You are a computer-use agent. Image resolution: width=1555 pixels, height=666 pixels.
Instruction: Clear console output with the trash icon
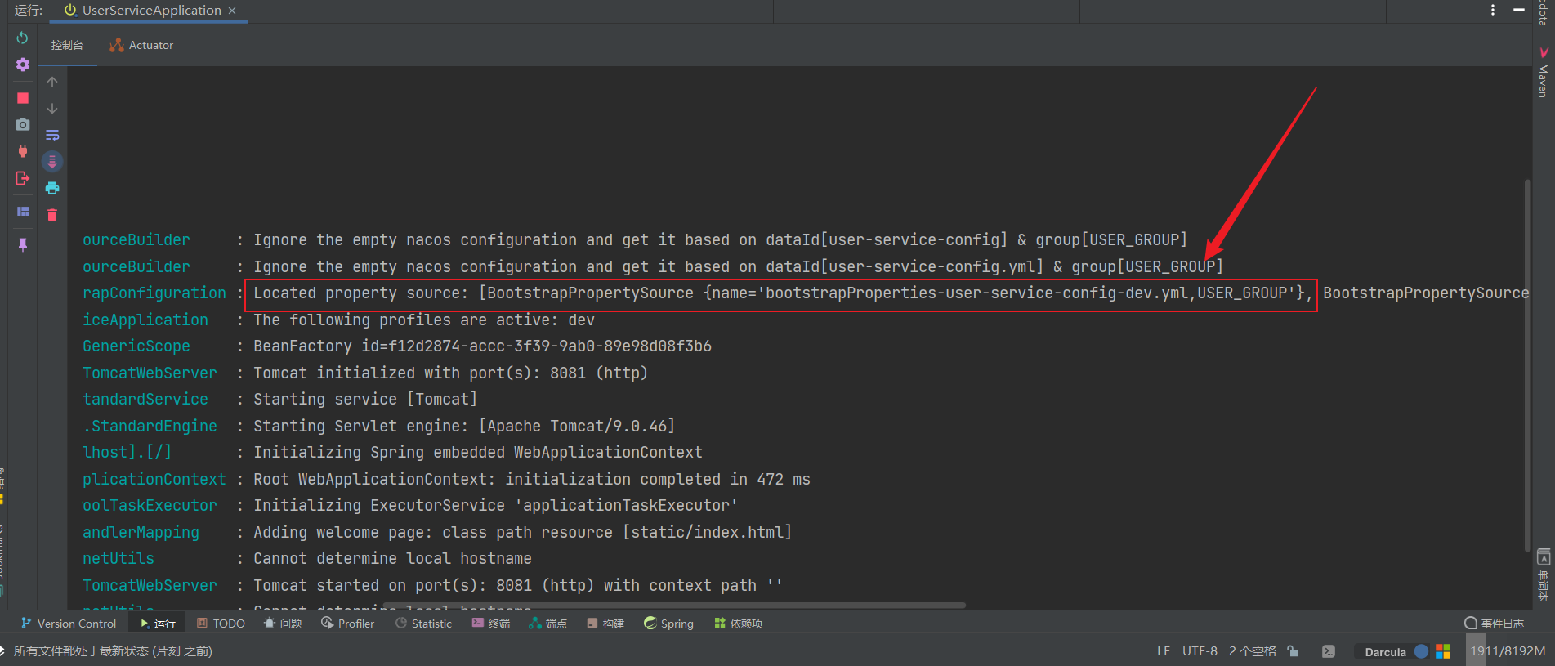pyautogui.click(x=52, y=215)
